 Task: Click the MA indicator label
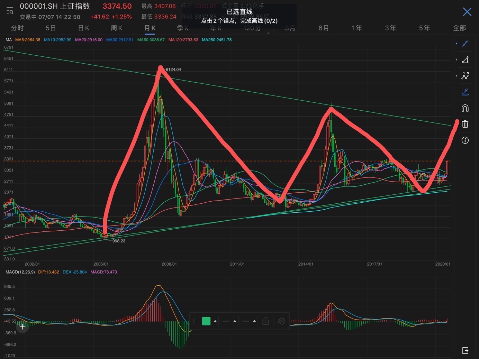9,40
